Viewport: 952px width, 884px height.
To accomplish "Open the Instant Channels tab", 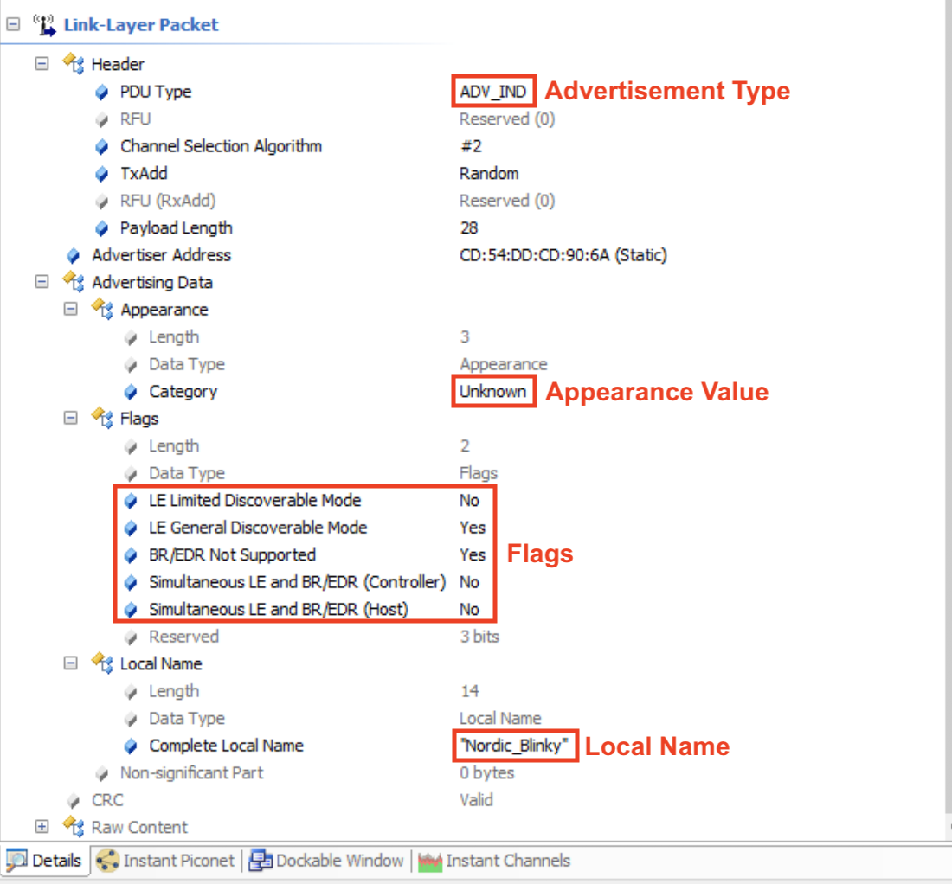I will (x=506, y=861).
